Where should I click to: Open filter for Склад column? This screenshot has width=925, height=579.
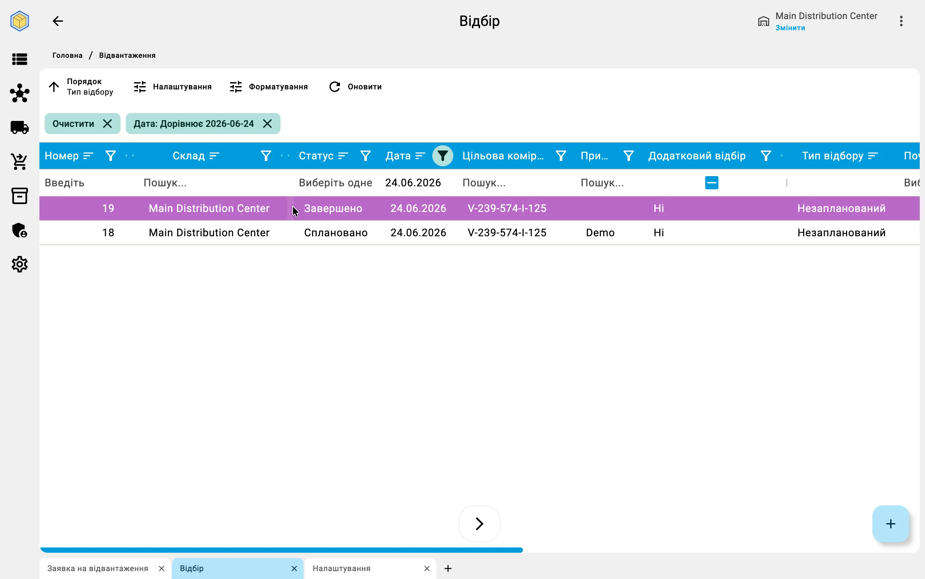(266, 156)
